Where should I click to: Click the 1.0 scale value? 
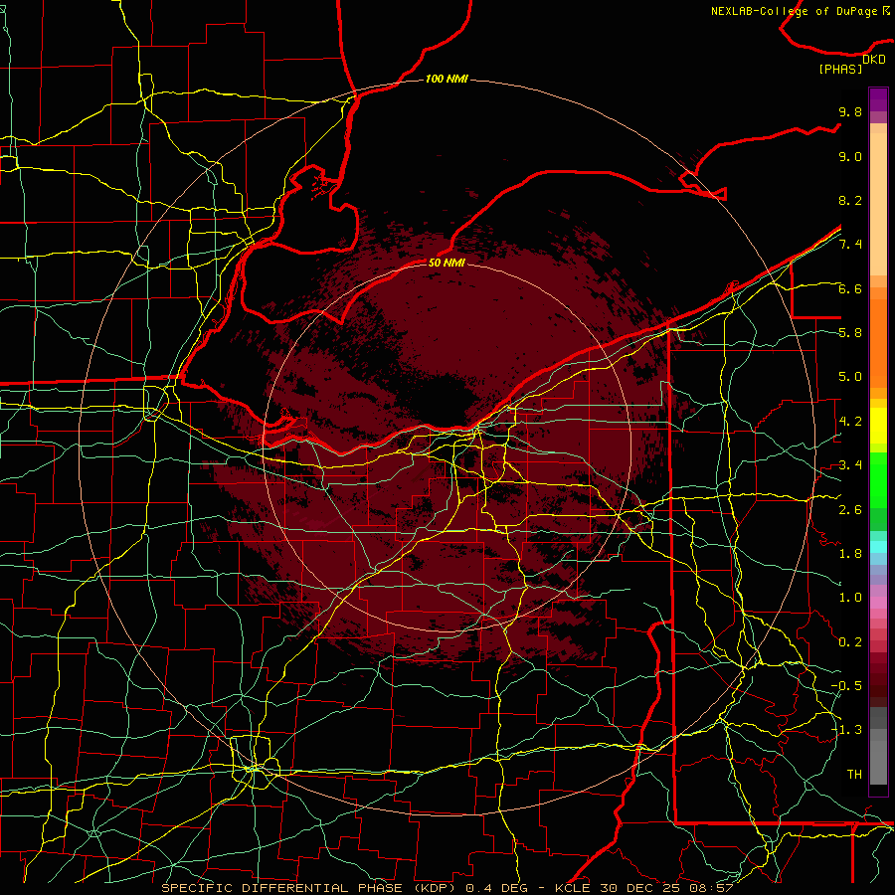[850, 598]
